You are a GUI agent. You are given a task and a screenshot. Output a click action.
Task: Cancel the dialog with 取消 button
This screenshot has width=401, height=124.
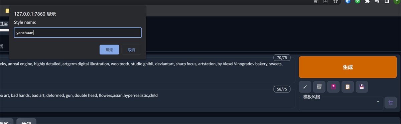click(131, 50)
